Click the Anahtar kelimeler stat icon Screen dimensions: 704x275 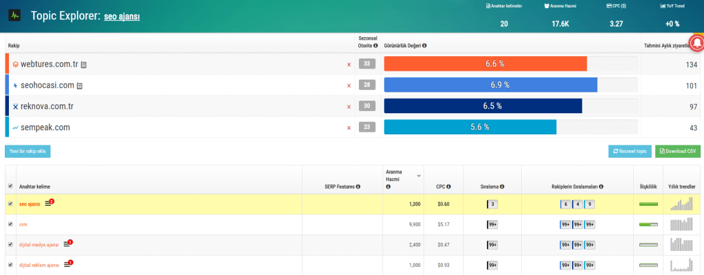488,6
